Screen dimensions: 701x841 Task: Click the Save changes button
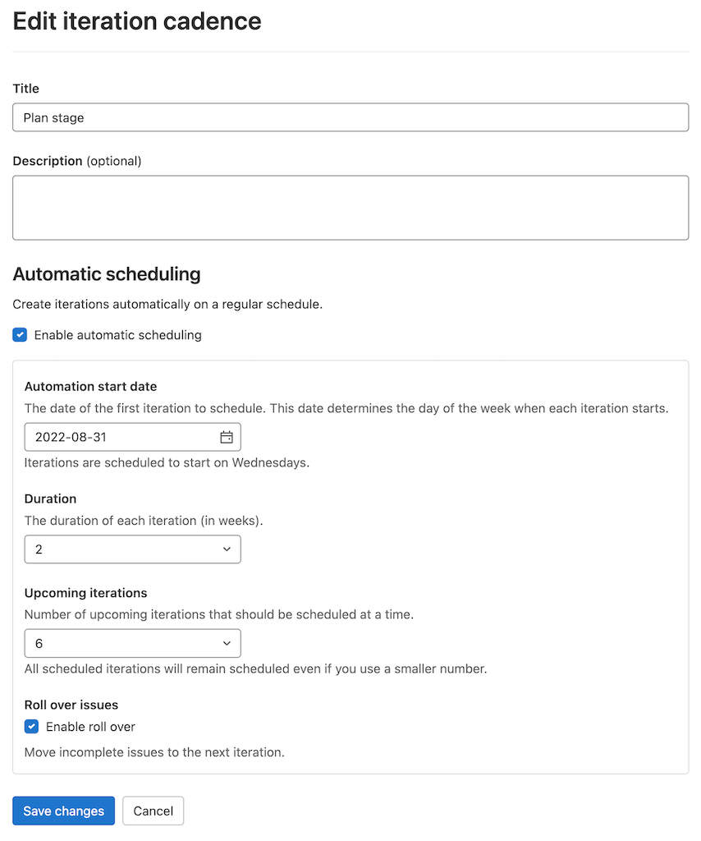[x=63, y=811]
